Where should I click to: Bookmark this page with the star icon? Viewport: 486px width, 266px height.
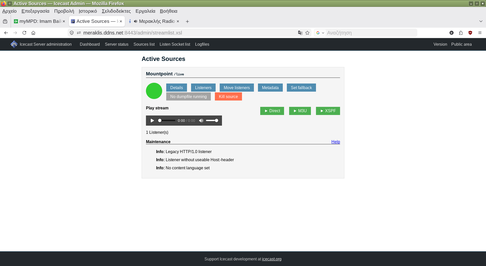(307, 33)
